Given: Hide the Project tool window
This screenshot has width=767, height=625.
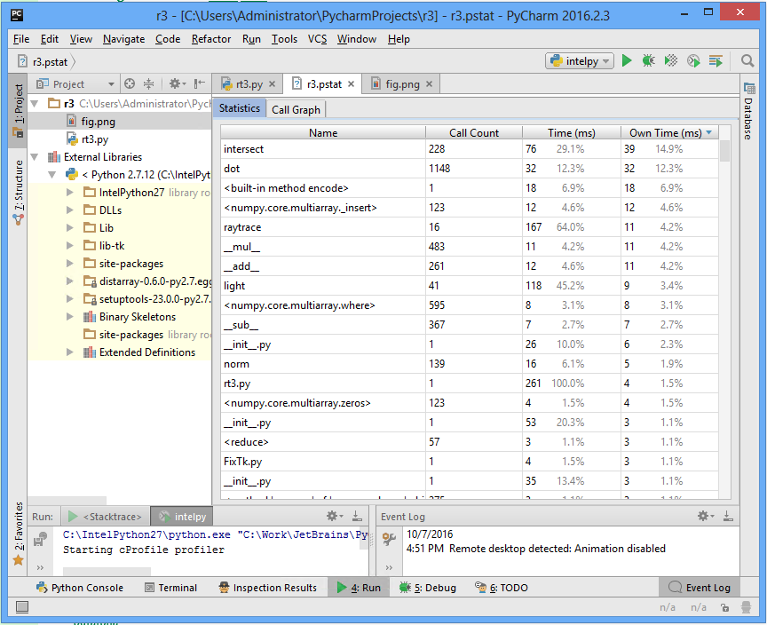Looking at the screenshot, I should pos(199,83).
